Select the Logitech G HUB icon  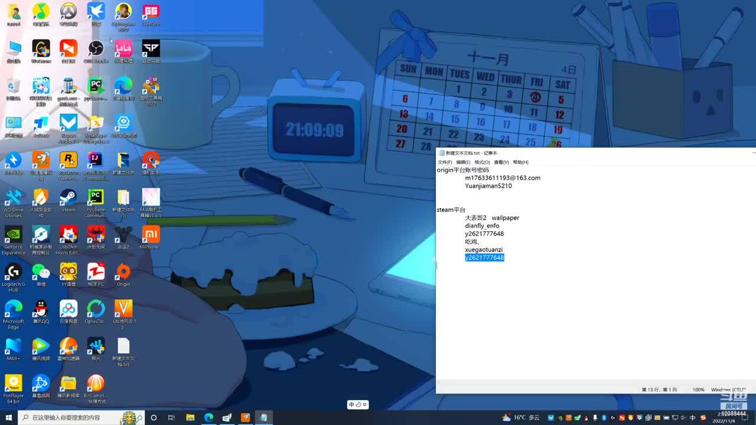13,277
